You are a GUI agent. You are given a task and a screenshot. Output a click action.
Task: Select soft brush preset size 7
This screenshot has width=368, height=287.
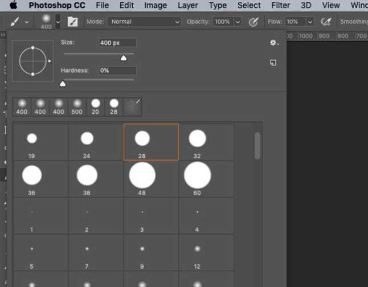point(96,253)
